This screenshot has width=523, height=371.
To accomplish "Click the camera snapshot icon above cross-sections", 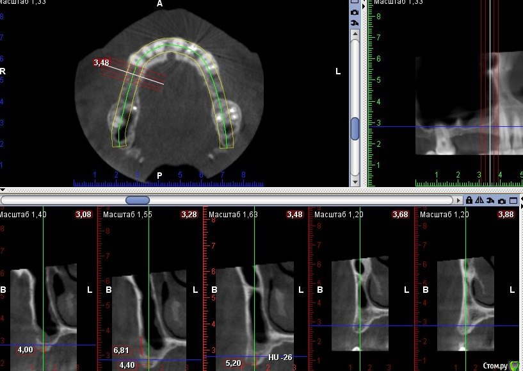I will click(502, 201).
